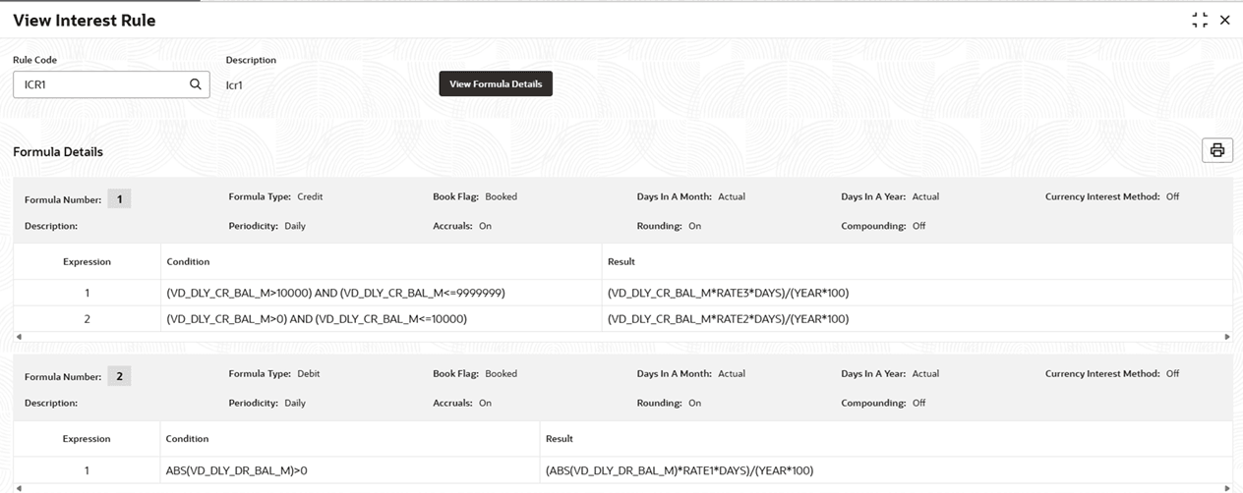Screen dimensions: 1243x493
Task: Click the Condition column header of Formula 2
Action: pyautogui.click(x=188, y=438)
